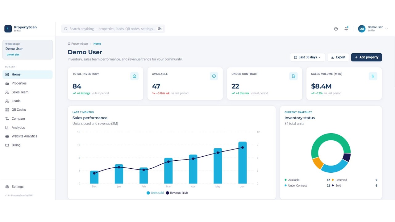The image size is (395, 222).
Task: Click the Website Analytics globe icon
Action: point(7,136)
